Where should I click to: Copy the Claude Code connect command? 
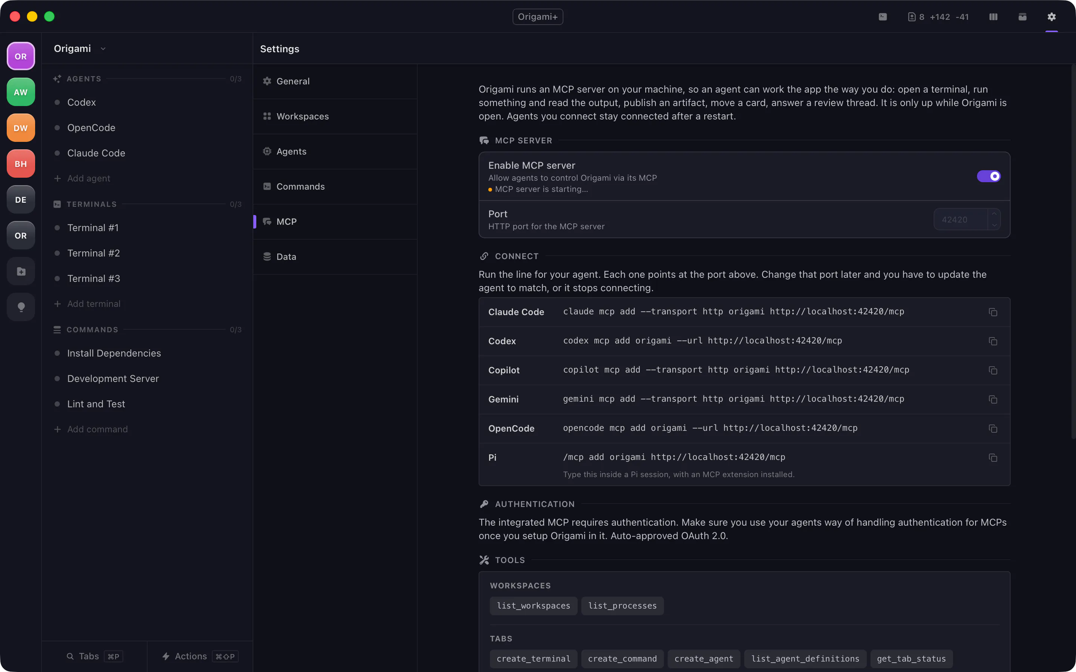point(992,312)
